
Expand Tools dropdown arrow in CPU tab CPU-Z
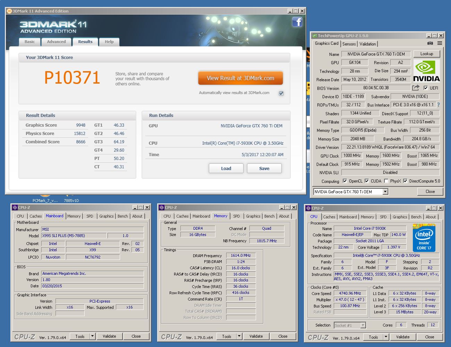click(x=386, y=337)
